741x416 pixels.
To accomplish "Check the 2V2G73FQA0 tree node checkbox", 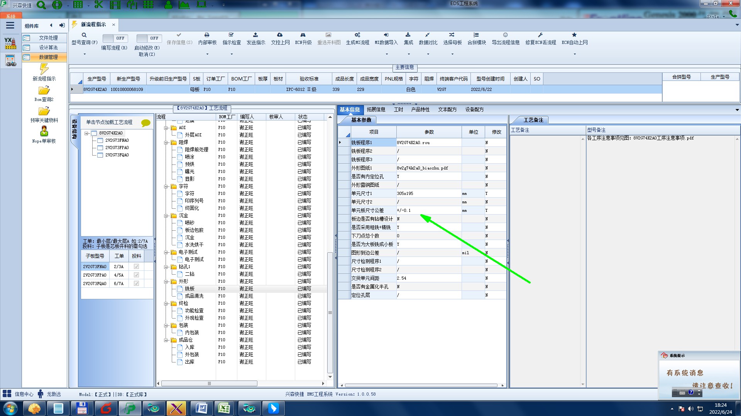I will tap(100, 155).
